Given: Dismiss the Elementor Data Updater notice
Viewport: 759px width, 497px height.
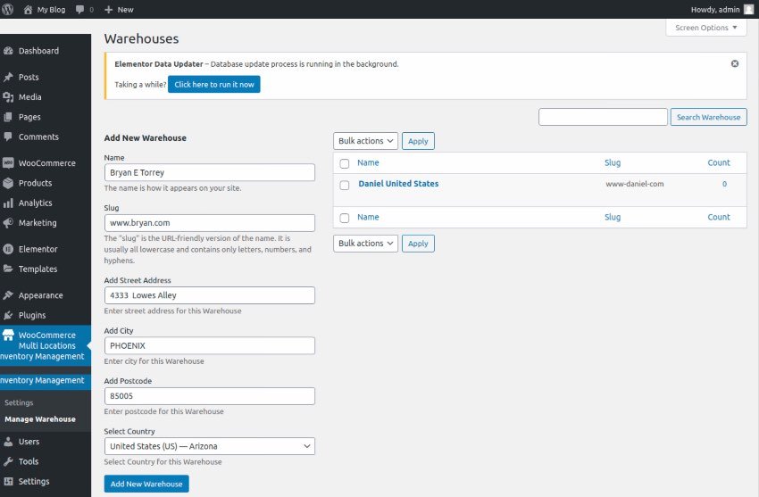Looking at the screenshot, I should coord(735,64).
